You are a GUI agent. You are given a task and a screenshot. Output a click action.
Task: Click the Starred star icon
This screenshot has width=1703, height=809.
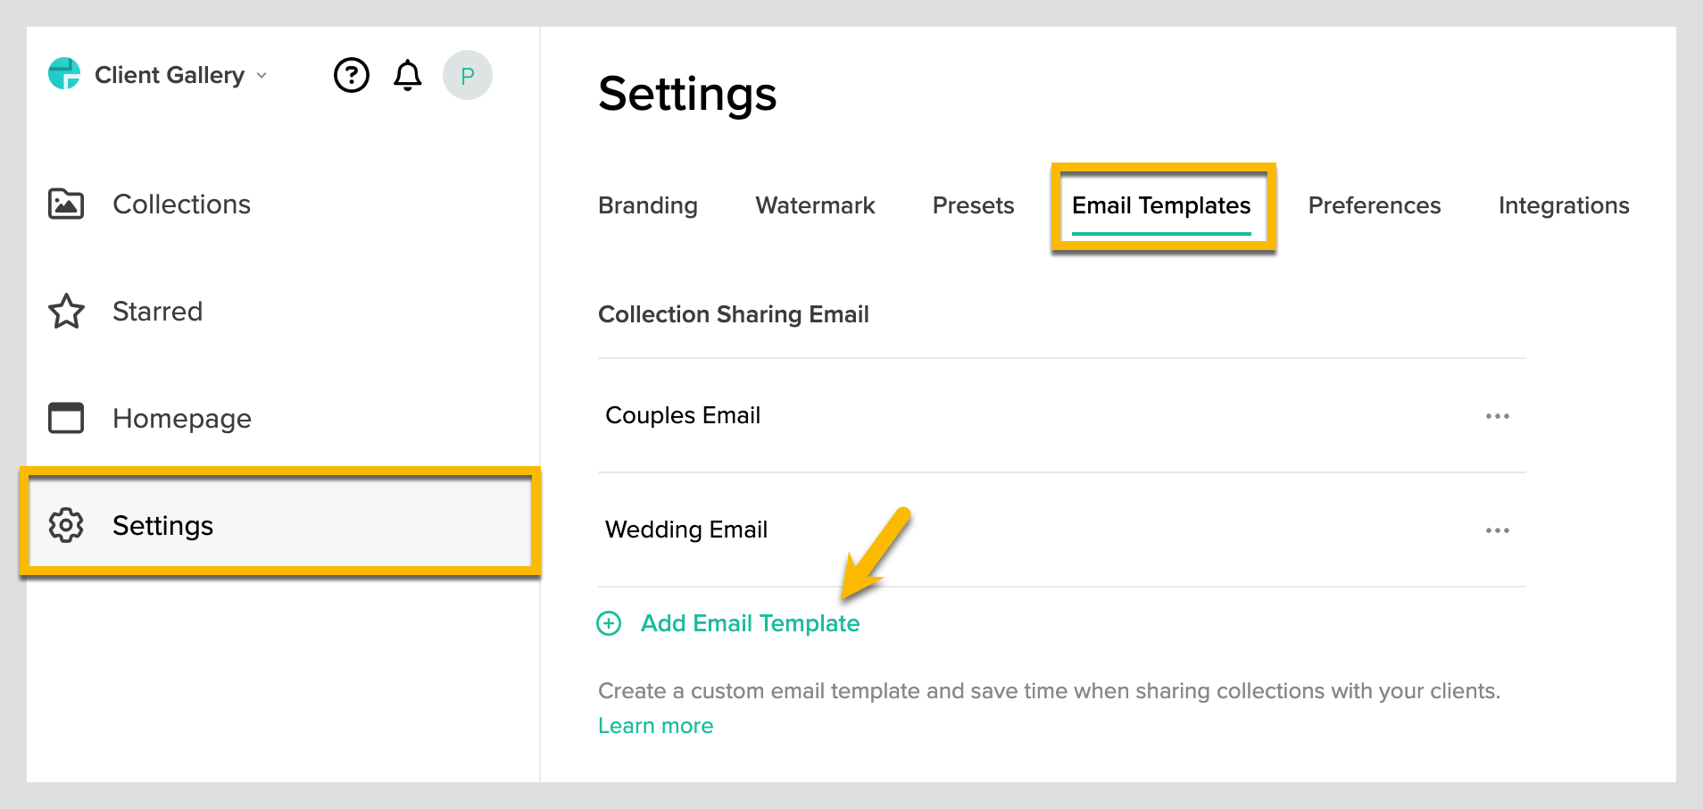pos(66,312)
